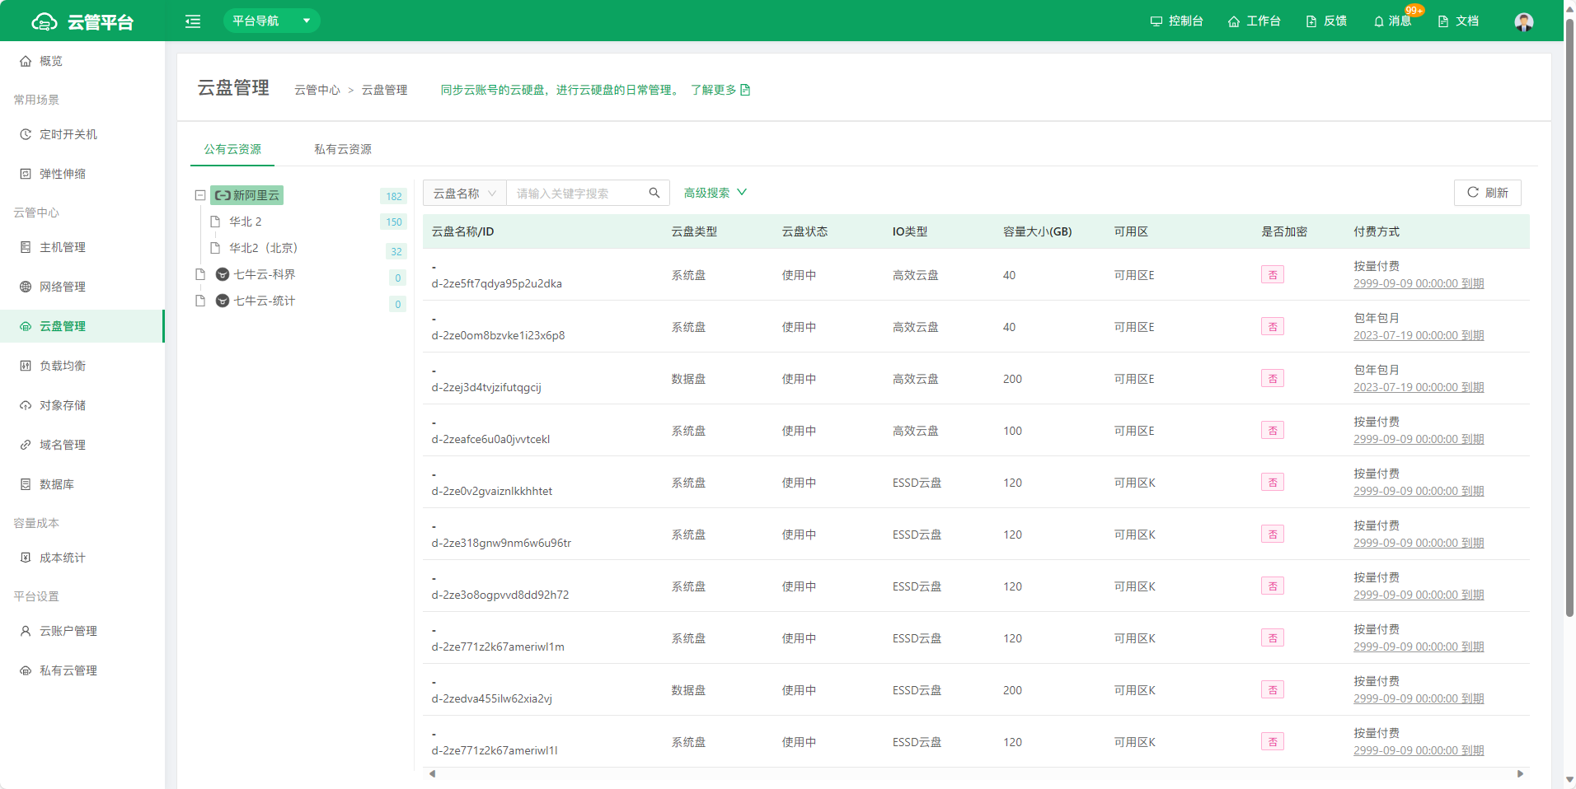Open 文档 docs in header
This screenshot has width=1576, height=789.
1458,21
